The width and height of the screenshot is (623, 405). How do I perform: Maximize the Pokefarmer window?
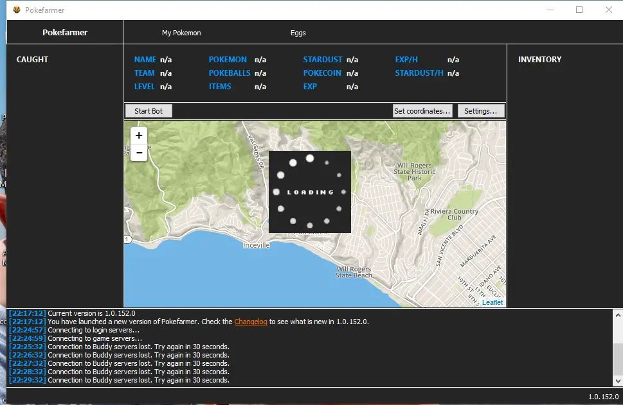click(x=579, y=10)
